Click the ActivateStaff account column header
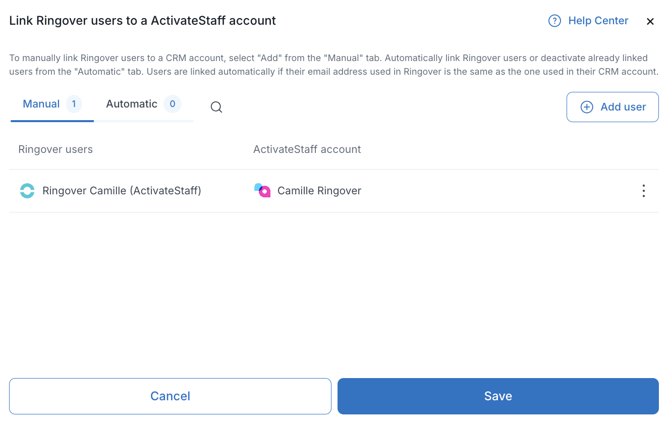 (x=307, y=149)
